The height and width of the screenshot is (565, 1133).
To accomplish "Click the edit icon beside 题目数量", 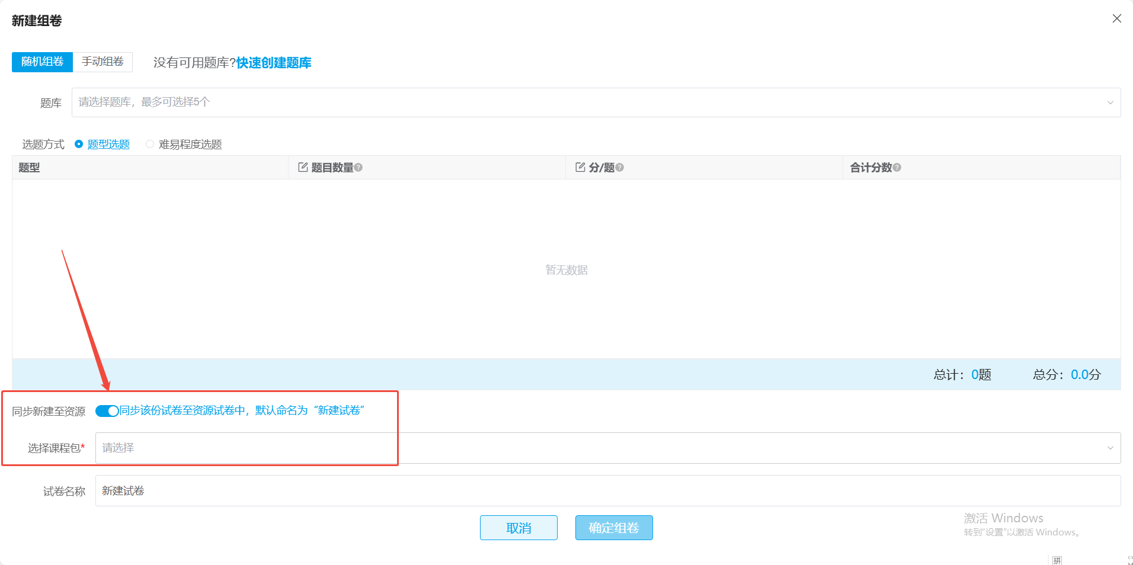I will [x=303, y=167].
